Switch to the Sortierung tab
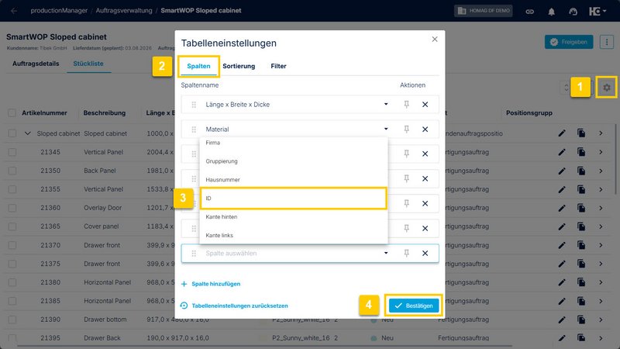Screen dimensions: 620x349 pos(239,66)
